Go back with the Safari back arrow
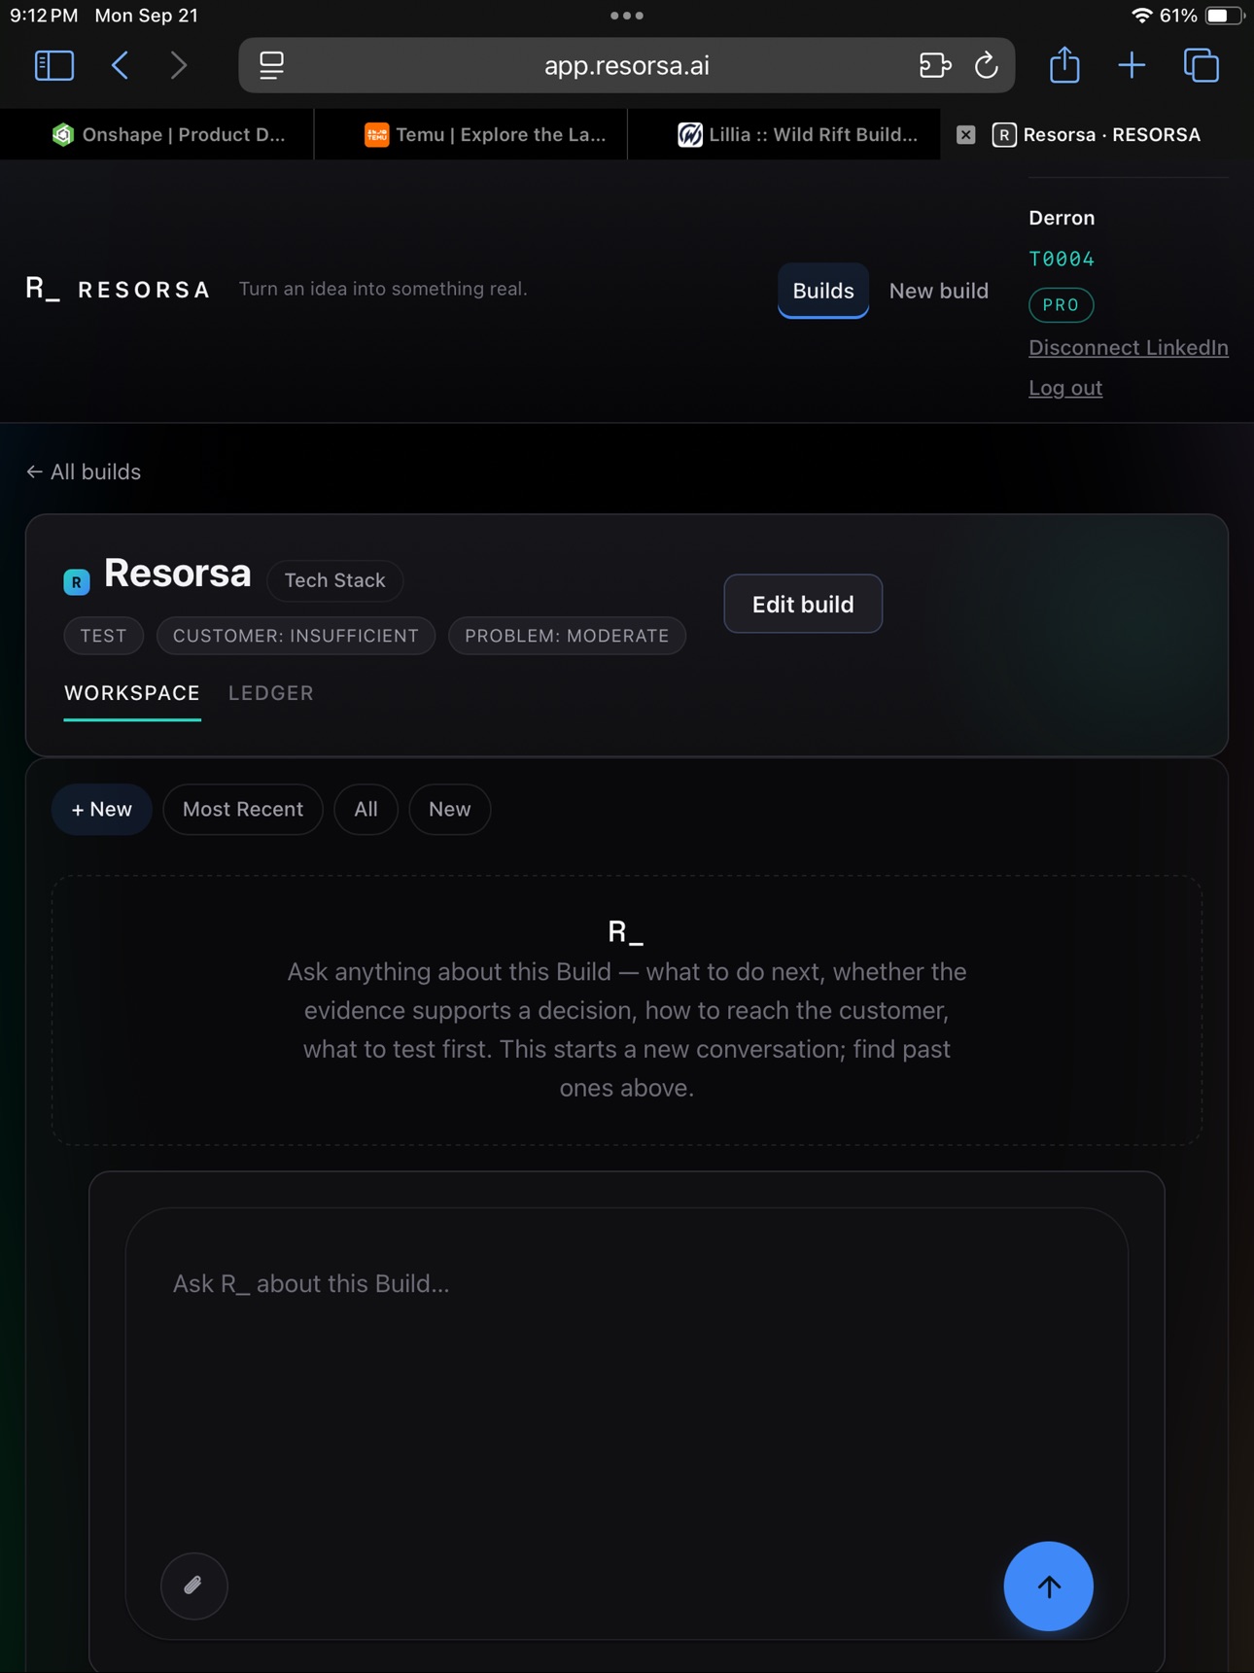Screen dimensions: 1254x1673 121,65
